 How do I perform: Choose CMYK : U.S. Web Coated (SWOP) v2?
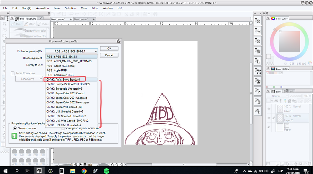71,121
